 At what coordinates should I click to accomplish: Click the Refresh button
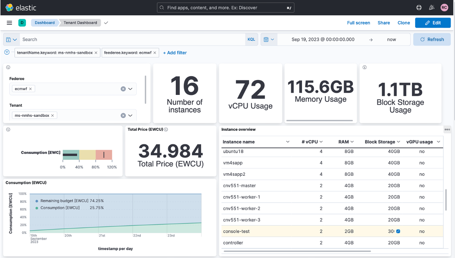pos(432,39)
